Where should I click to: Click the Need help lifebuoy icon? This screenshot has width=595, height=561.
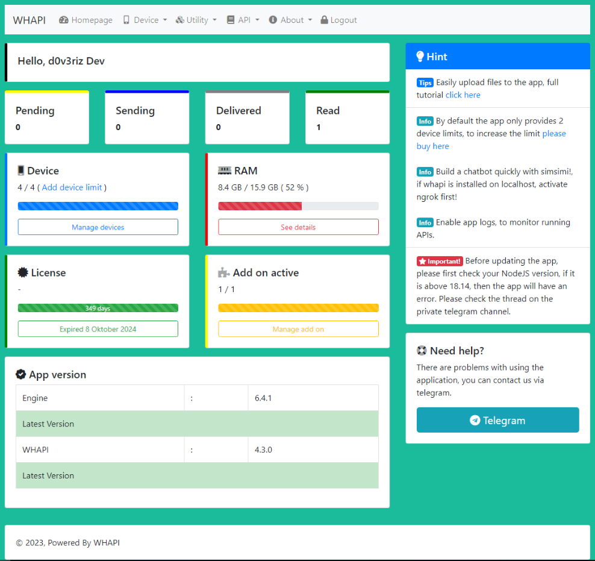tap(422, 350)
